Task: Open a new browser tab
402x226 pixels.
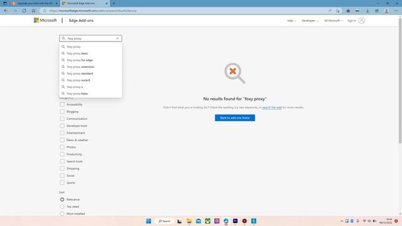Action: pyautogui.click(x=114, y=3)
